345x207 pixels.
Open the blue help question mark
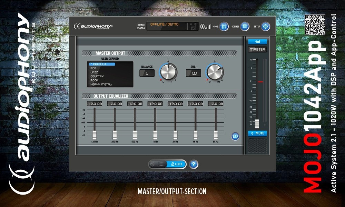point(194,164)
